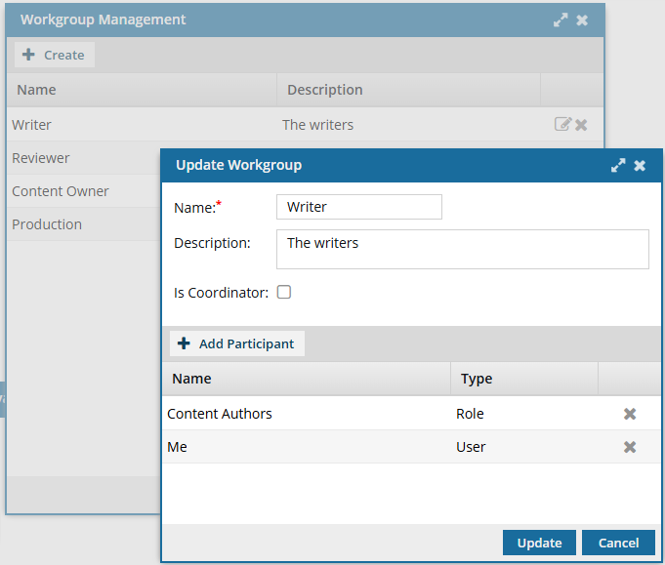Image resolution: width=665 pixels, height=565 pixels.
Task: Remove Content Authors participant
Action: (630, 414)
